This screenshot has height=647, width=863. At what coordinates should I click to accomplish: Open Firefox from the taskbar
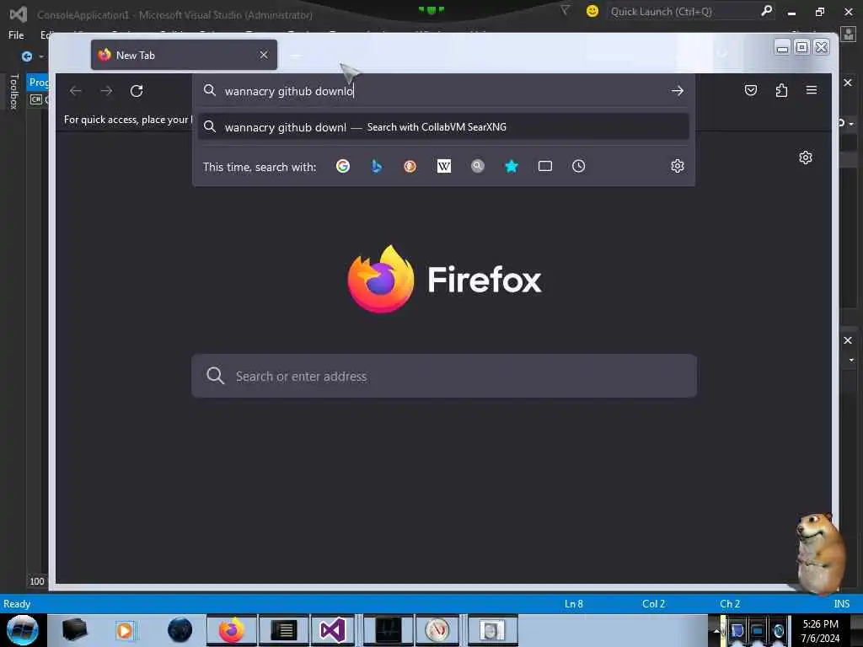click(x=232, y=630)
